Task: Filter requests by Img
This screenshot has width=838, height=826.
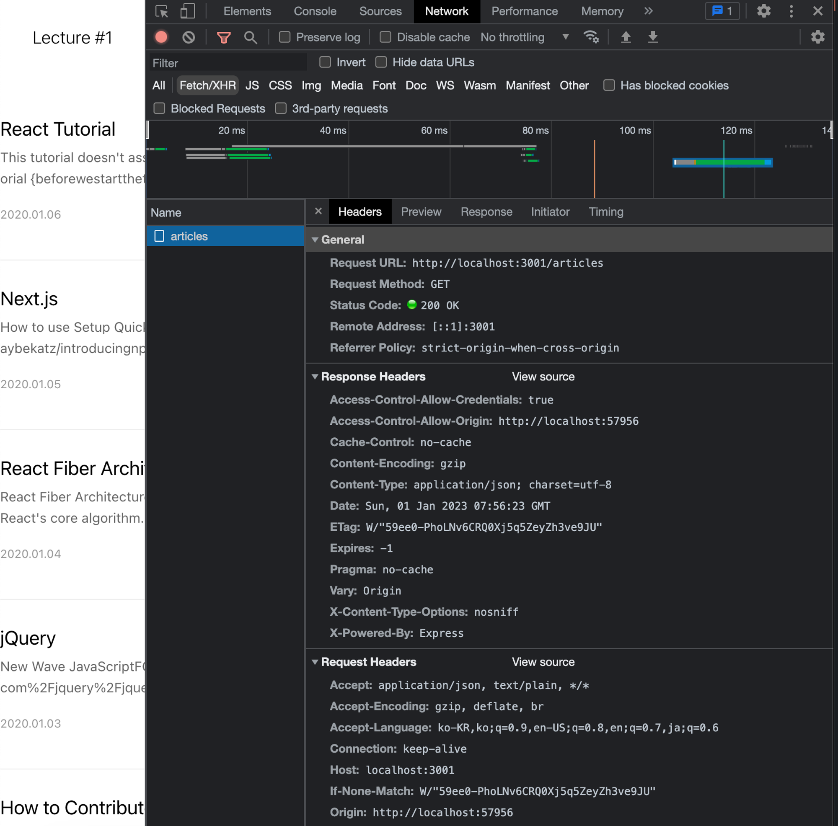Action: pyautogui.click(x=311, y=85)
